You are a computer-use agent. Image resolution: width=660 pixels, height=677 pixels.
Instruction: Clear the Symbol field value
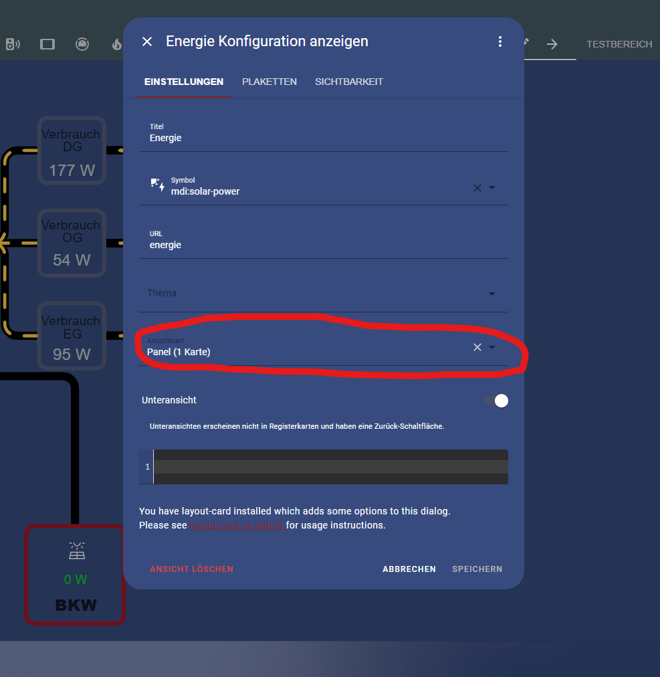pyautogui.click(x=477, y=188)
